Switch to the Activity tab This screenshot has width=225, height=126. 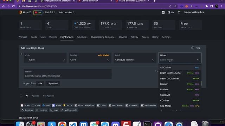134,37
